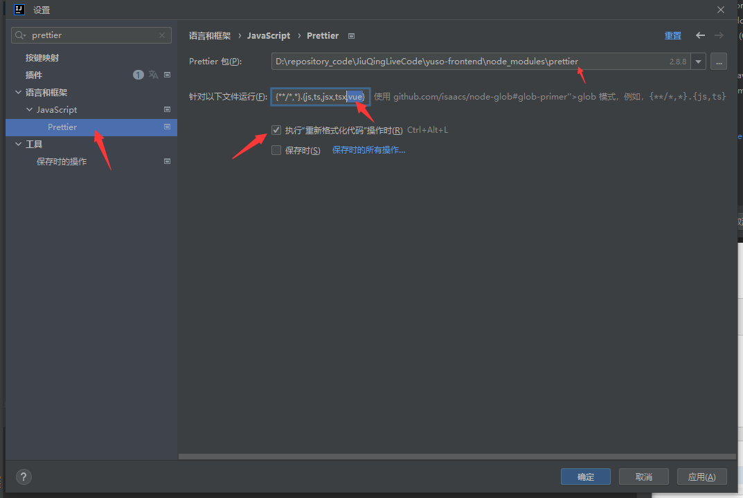Browse for Prettier package with ... button
Viewport: 743px width, 498px height.
point(719,62)
